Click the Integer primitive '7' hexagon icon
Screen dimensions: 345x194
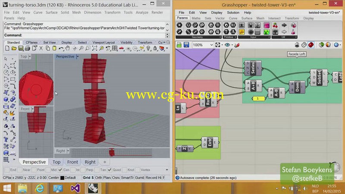226,32
